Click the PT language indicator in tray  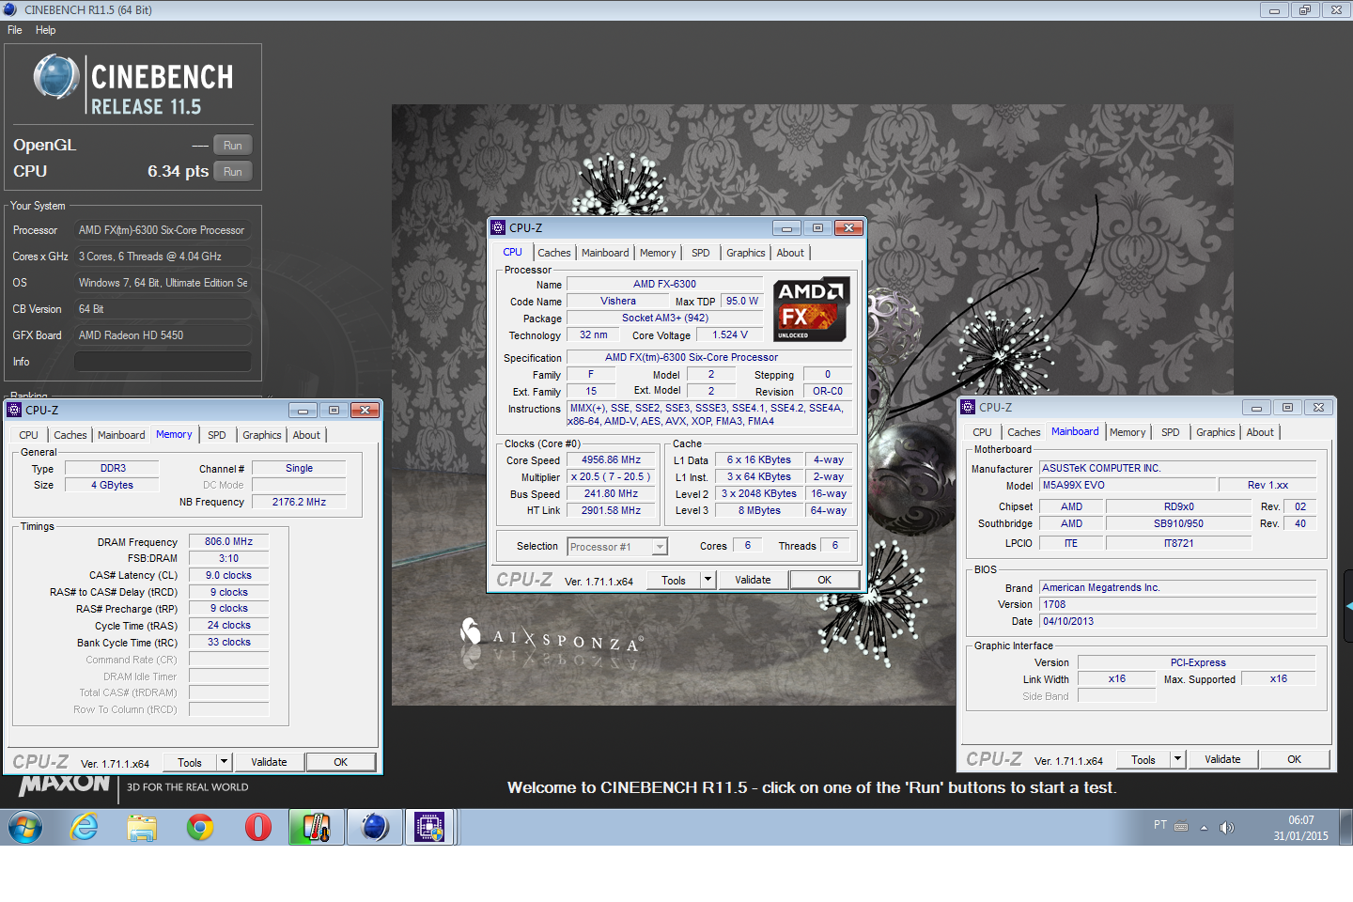[1160, 825]
